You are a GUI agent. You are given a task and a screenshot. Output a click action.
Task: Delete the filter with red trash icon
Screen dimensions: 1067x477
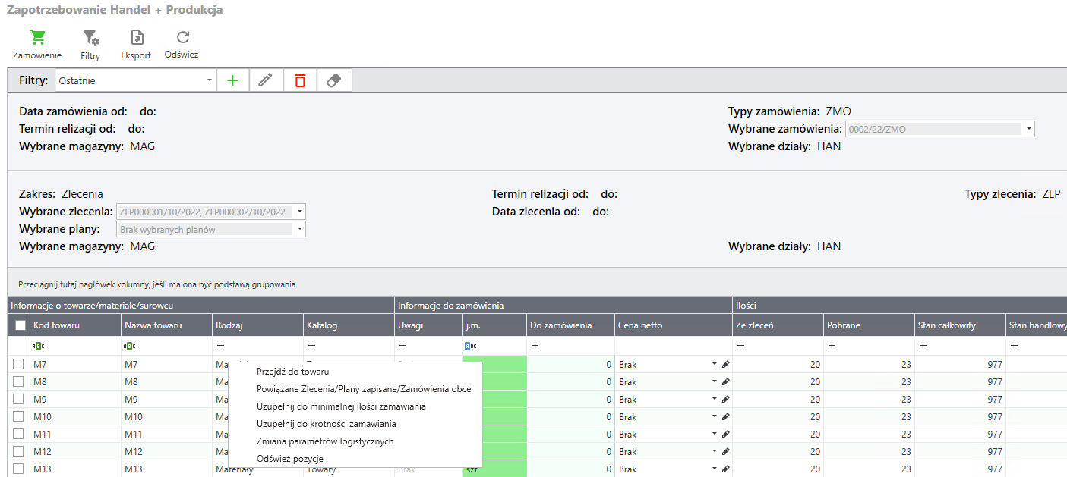point(300,81)
